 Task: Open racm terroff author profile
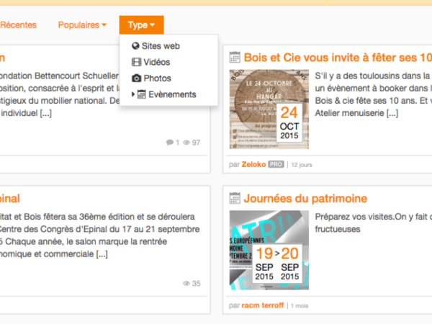[x=262, y=305]
